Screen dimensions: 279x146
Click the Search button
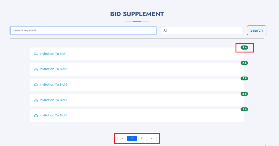point(257,30)
